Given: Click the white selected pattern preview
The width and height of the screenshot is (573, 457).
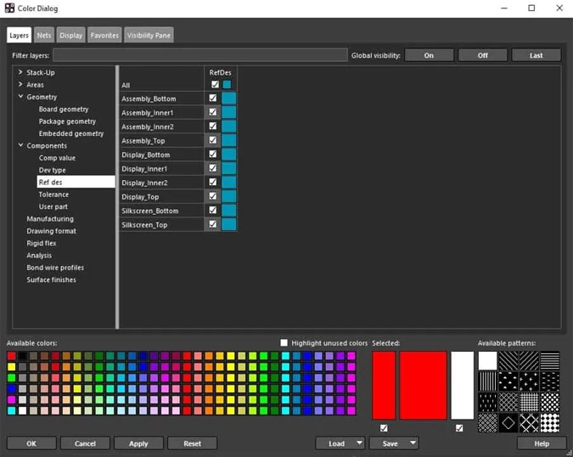Looking at the screenshot, I should pos(462,385).
